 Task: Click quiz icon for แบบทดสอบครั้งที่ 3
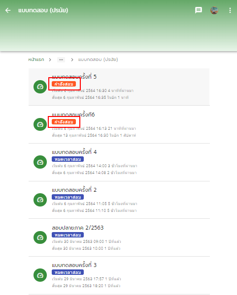[x=40, y=275]
